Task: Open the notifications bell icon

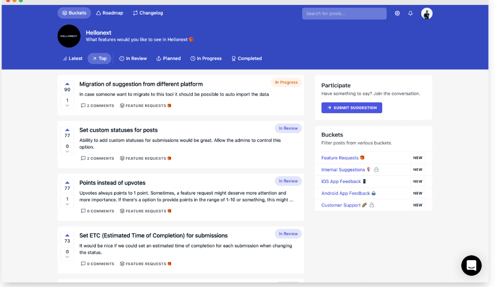Action: (x=411, y=13)
